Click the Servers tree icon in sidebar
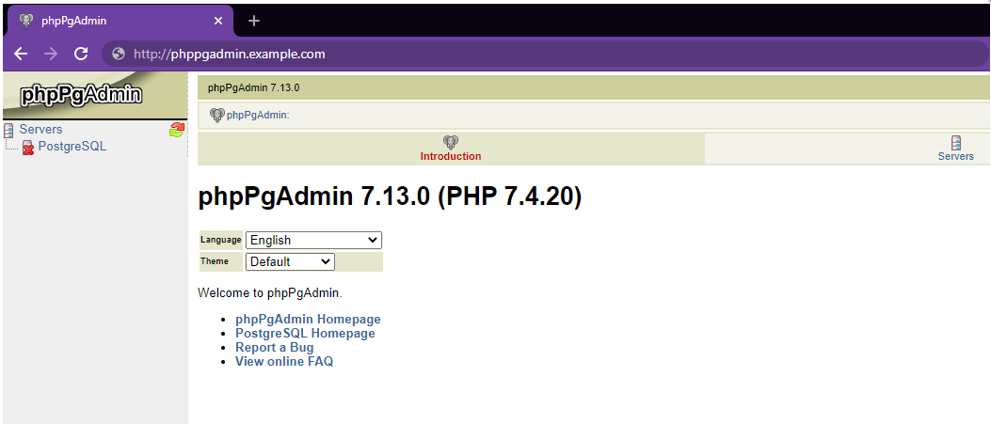 click(8, 130)
